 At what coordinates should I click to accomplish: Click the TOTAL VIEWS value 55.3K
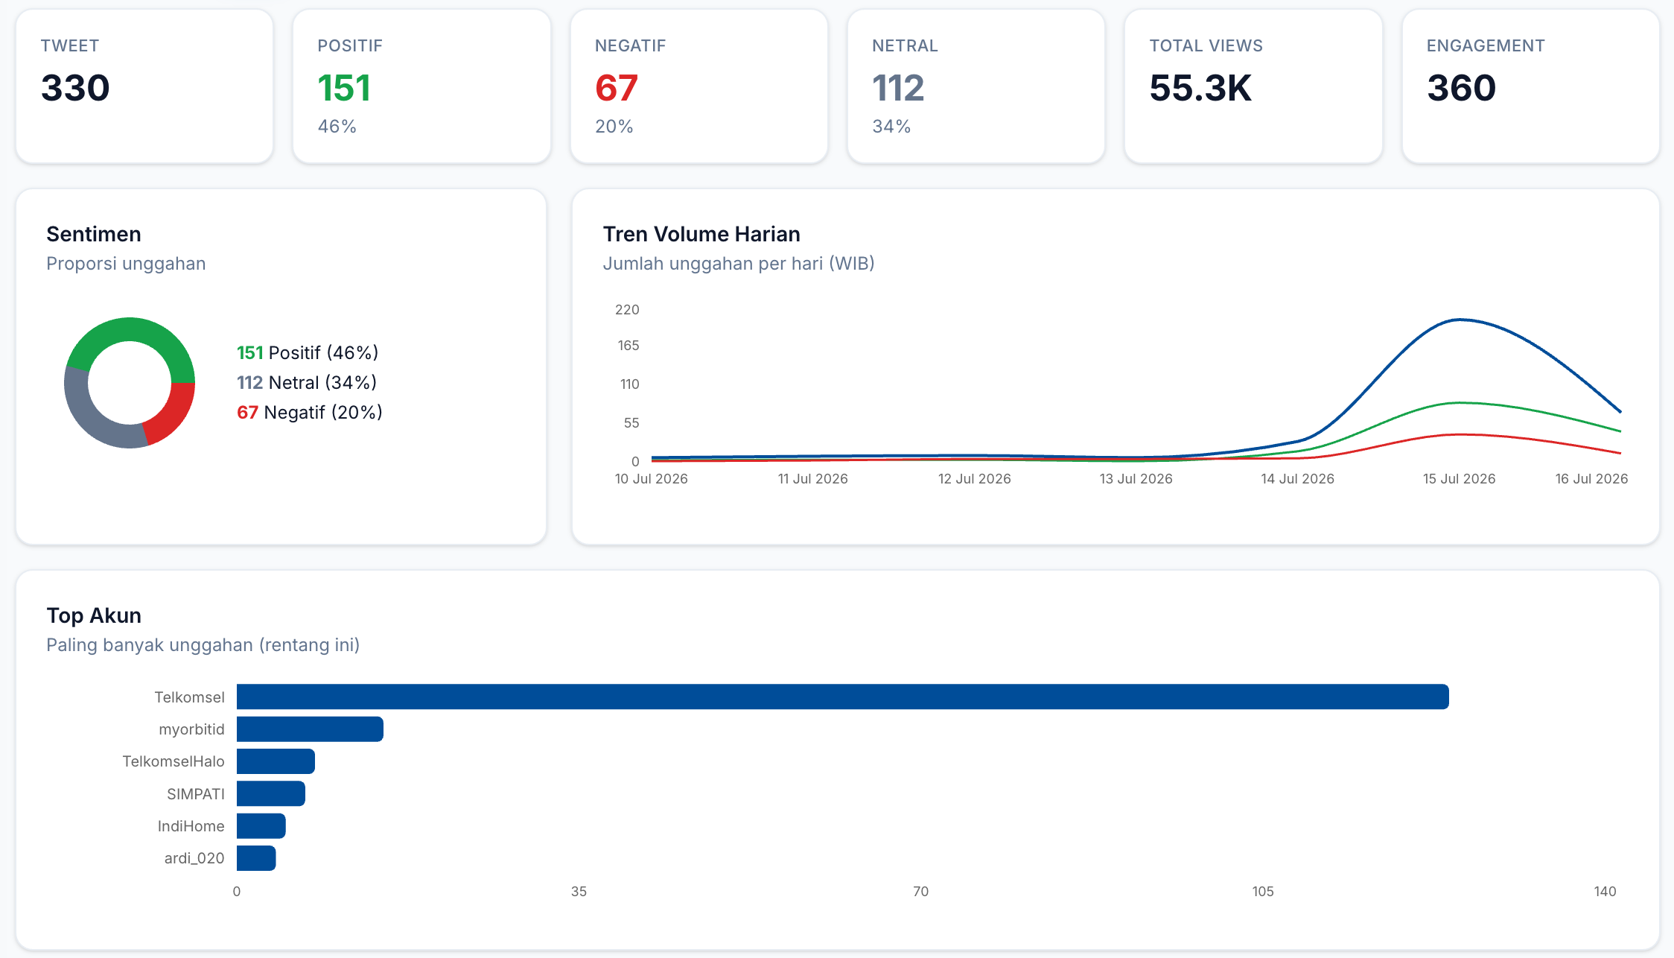(x=1200, y=88)
